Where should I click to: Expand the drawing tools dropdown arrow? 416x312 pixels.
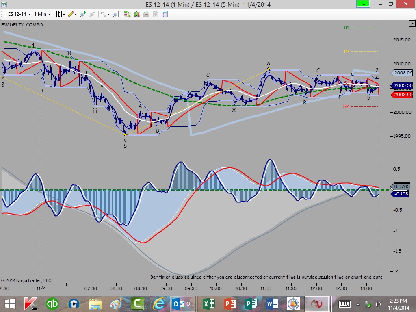pos(76,15)
